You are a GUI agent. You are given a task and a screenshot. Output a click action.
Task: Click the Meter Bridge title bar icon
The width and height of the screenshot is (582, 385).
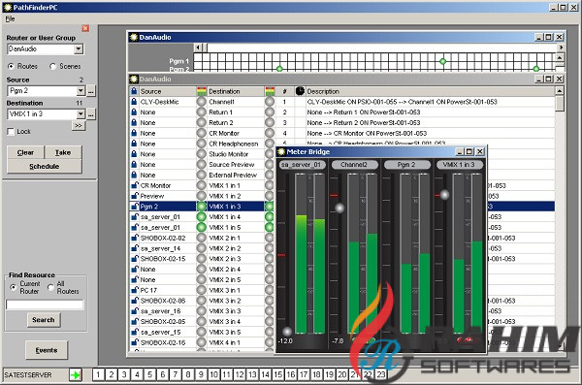[x=281, y=151]
